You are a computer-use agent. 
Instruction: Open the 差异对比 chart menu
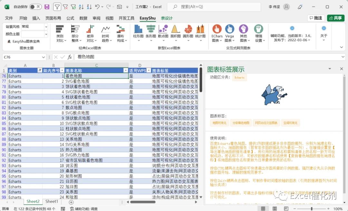[x=91, y=33]
